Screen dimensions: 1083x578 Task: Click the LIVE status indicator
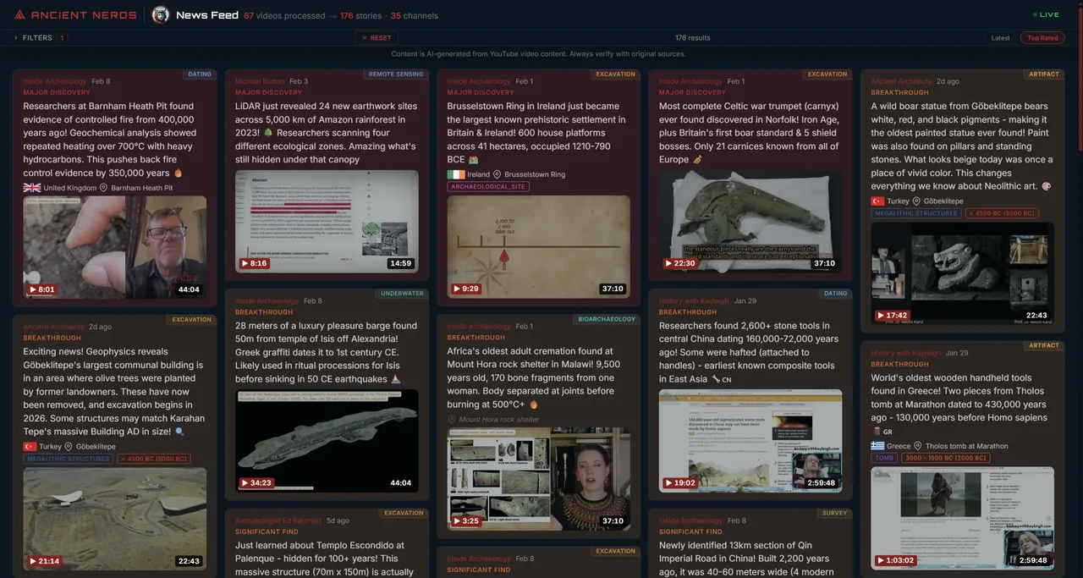point(1044,14)
